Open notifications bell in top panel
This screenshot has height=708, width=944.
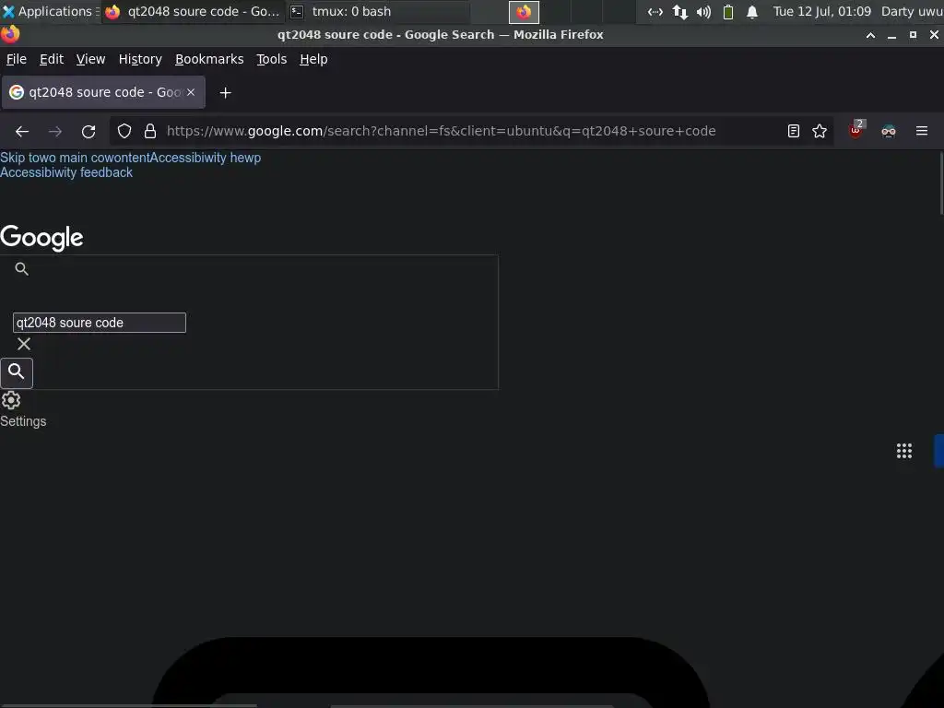pos(752,11)
